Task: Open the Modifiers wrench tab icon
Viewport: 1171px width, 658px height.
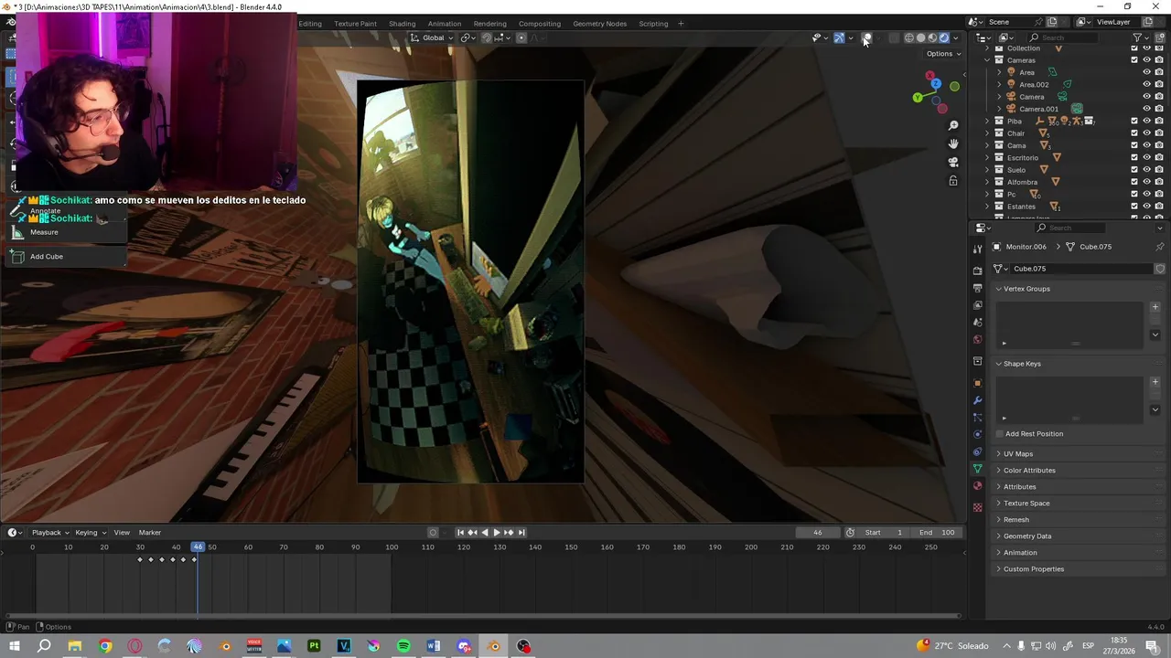Action: [977, 400]
